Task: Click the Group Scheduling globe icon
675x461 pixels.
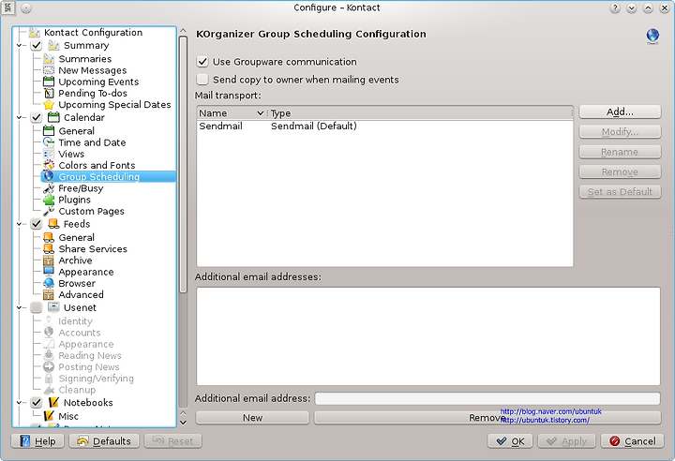Action: [x=49, y=176]
